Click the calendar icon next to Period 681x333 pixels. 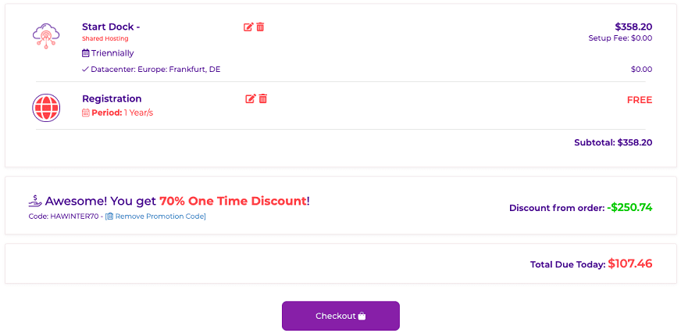86,113
